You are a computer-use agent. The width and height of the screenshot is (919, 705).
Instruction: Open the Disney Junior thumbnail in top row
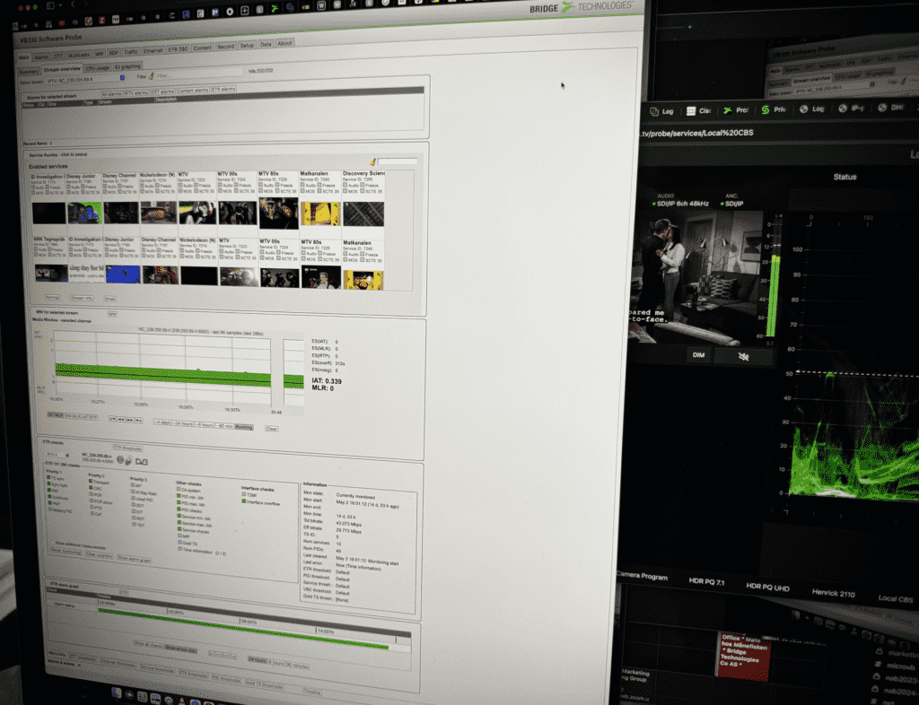83,213
